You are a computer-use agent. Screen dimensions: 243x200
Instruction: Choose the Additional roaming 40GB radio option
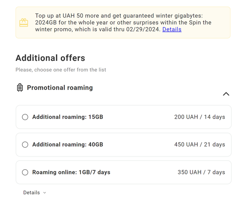point(25,144)
